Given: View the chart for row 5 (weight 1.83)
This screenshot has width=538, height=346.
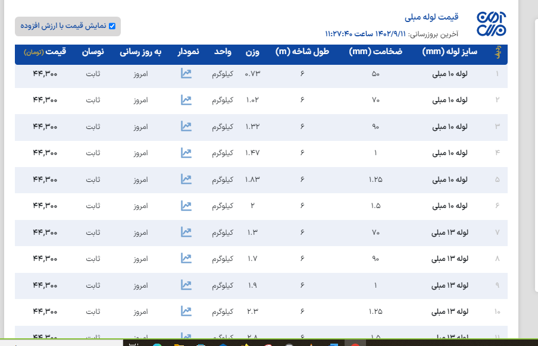Looking at the screenshot, I should 186,180.
